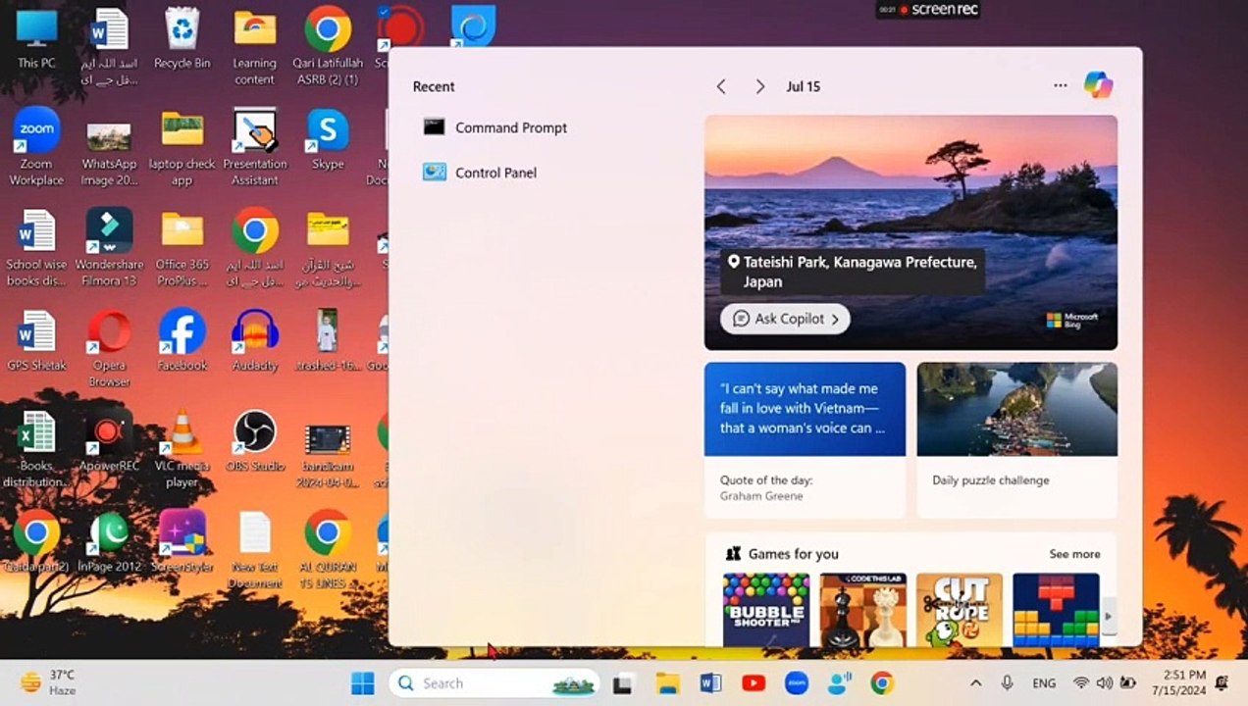Click the Ask Copilot button
The height and width of the screenshot is (706, 1248).
tap(785, 319)
